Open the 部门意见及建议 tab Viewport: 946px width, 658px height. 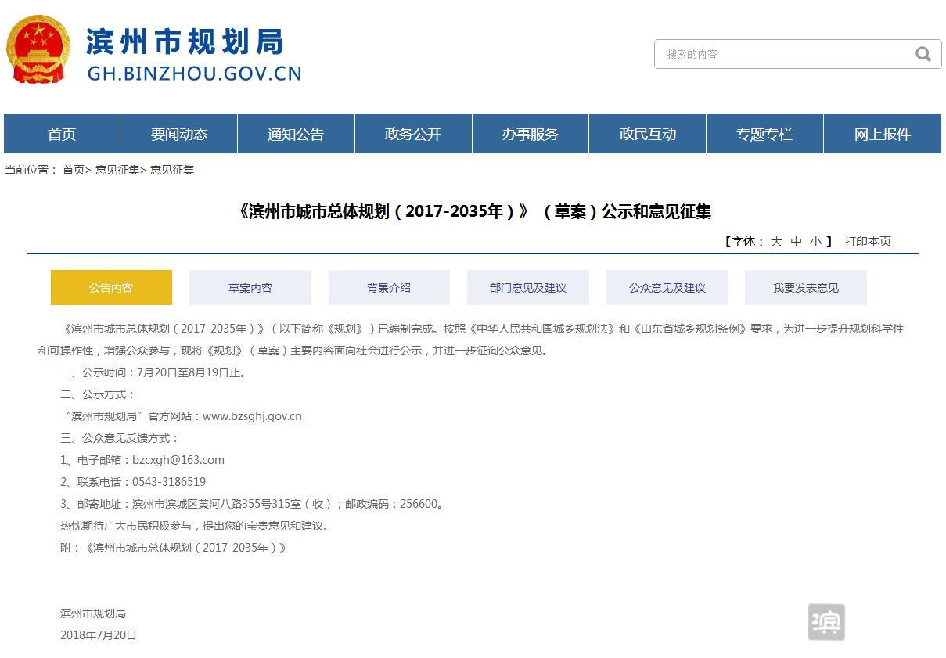click(528, 287)
